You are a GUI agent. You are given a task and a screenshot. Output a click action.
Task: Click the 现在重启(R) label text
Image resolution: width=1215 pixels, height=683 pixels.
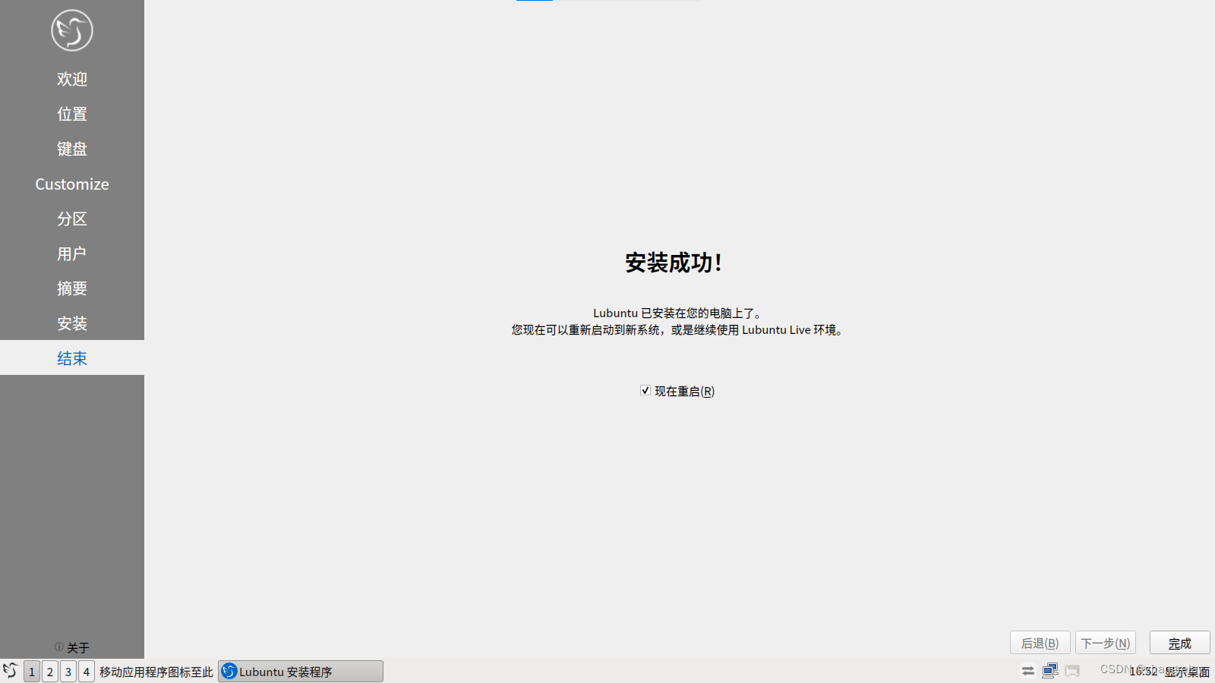pyautogui.click(x=685, y=391)
